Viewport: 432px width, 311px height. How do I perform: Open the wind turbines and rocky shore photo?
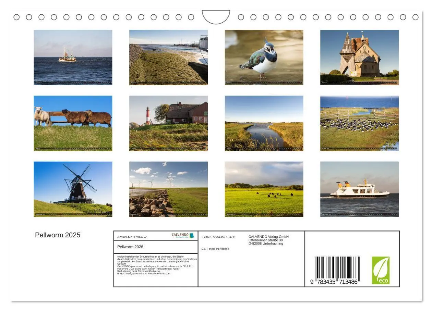(x=168, y=189)
